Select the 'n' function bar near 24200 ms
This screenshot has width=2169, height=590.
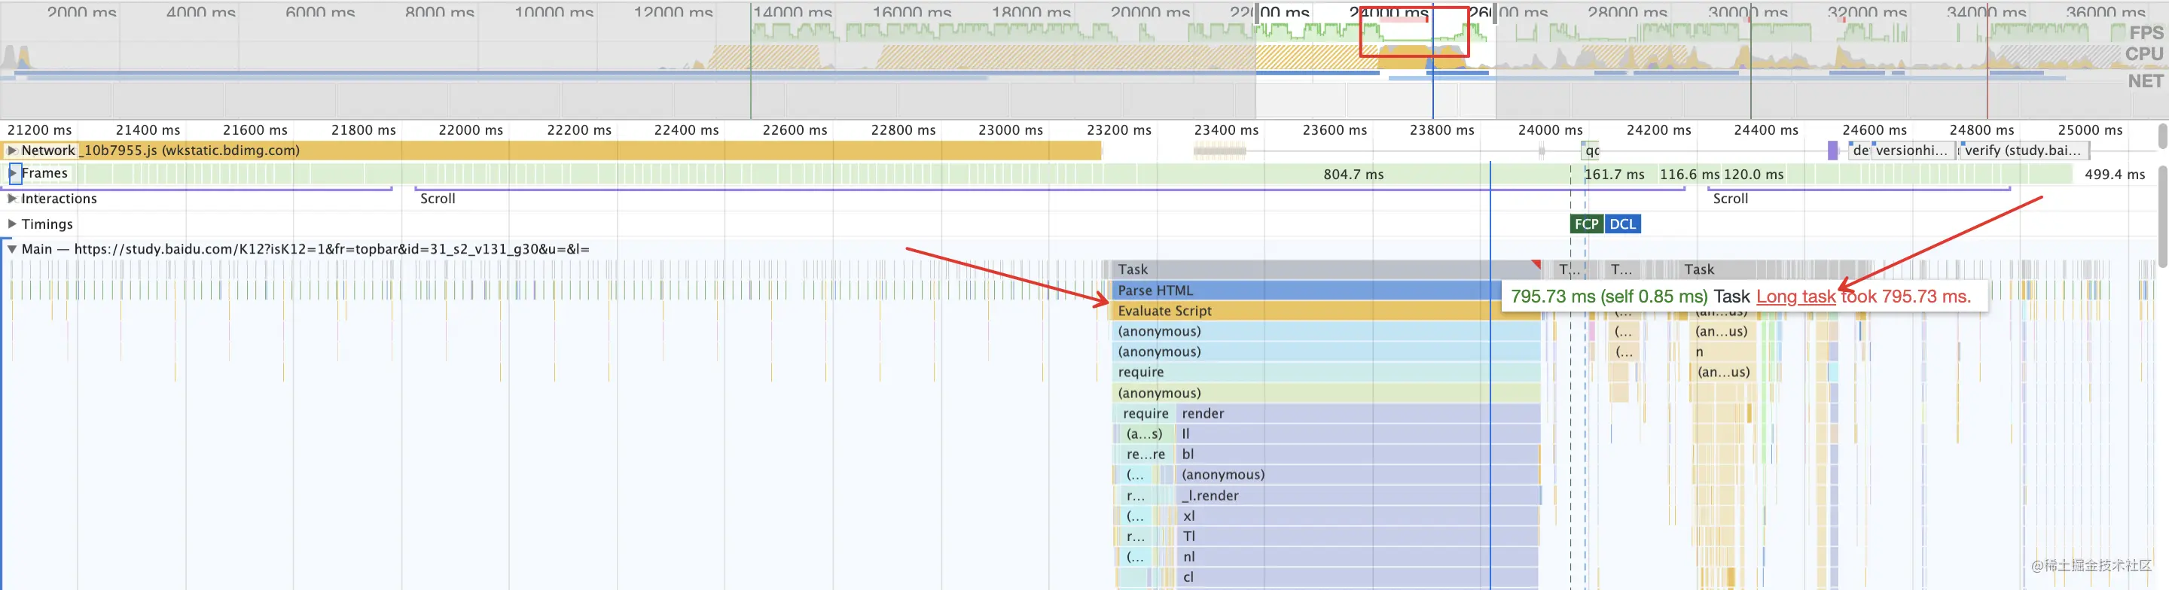click(x=1722, y=351)
